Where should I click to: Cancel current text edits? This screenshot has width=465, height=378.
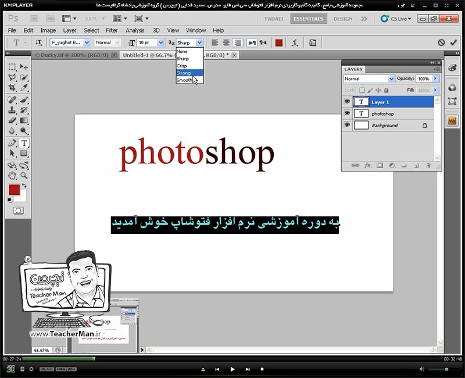441,42
